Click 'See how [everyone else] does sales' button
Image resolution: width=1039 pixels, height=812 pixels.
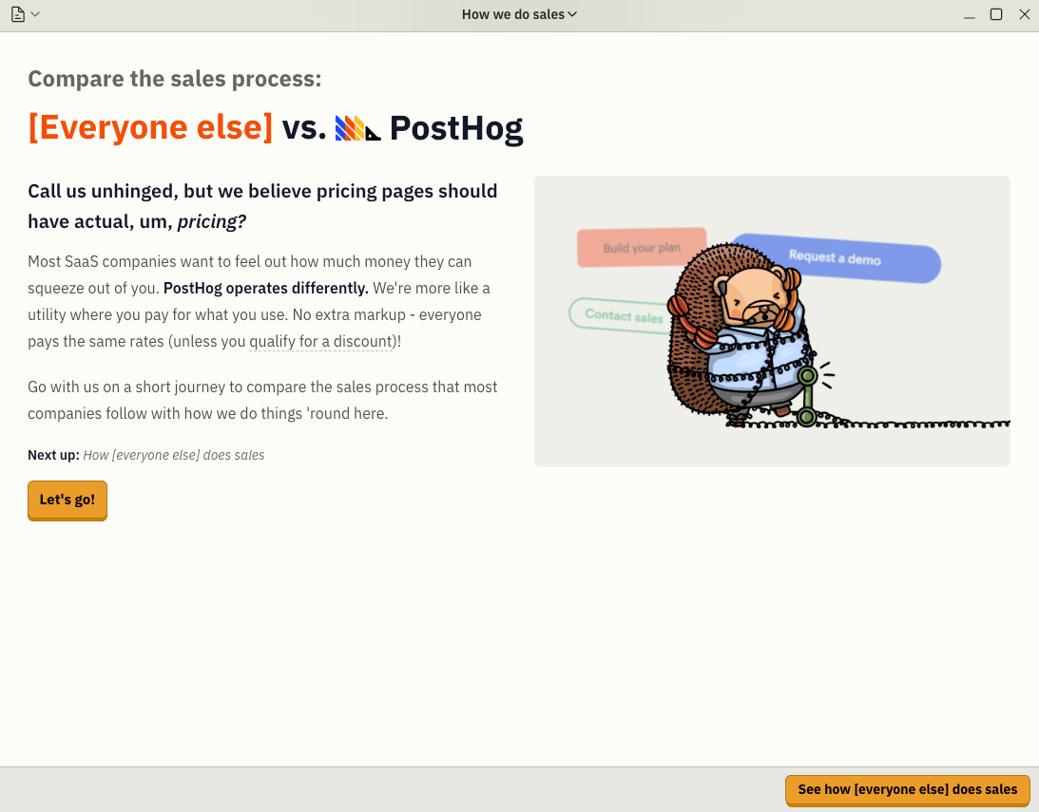point(907,790)
